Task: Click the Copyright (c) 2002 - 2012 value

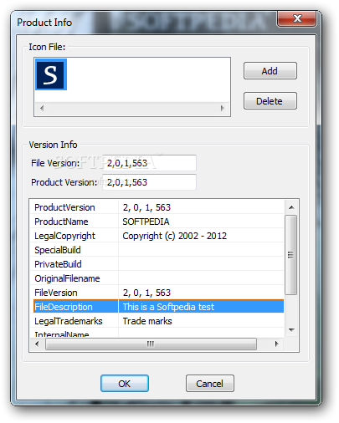Action: click(x=175, y=236)
